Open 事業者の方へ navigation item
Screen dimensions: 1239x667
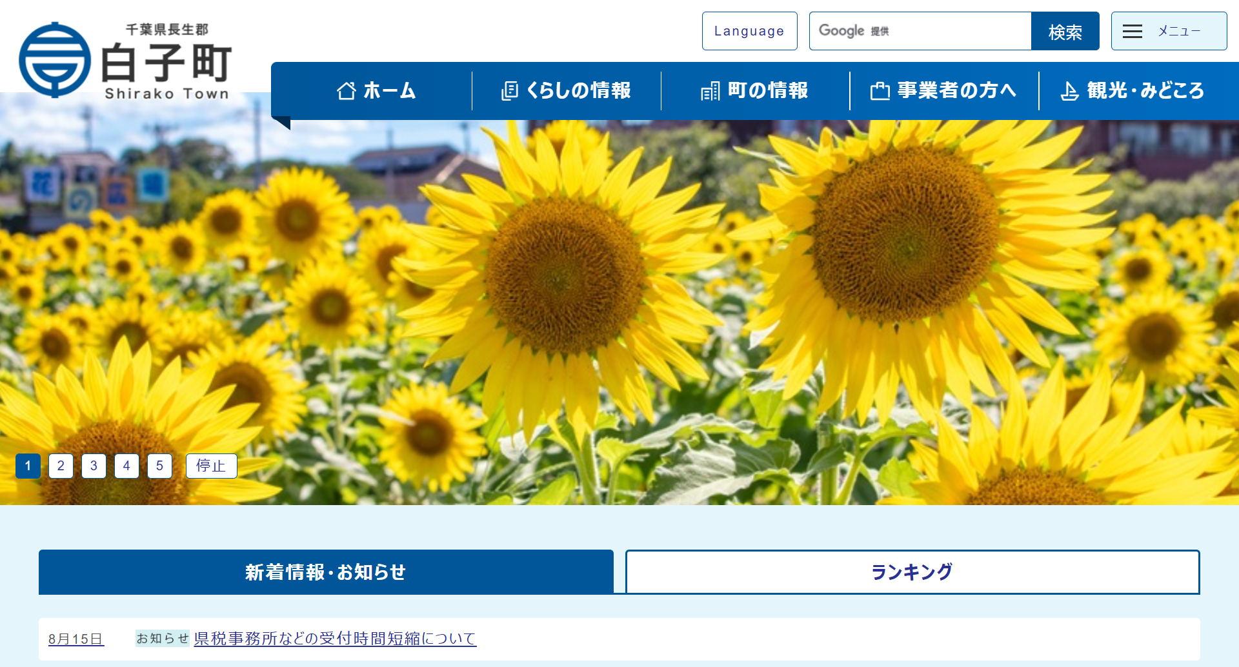pyautogui.click(x=945, y=91)
